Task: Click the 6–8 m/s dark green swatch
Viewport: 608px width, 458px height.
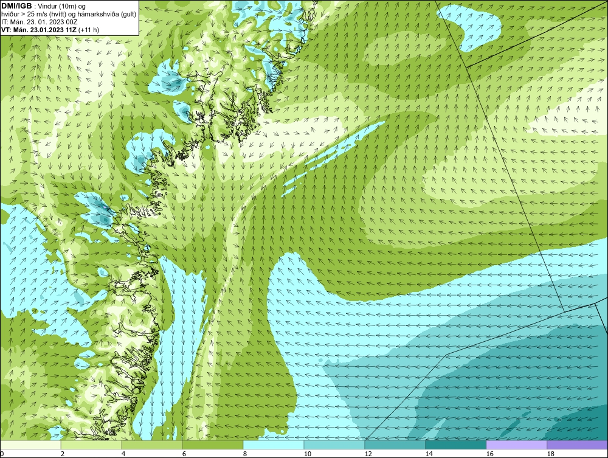Action: (x=212, y=445)
